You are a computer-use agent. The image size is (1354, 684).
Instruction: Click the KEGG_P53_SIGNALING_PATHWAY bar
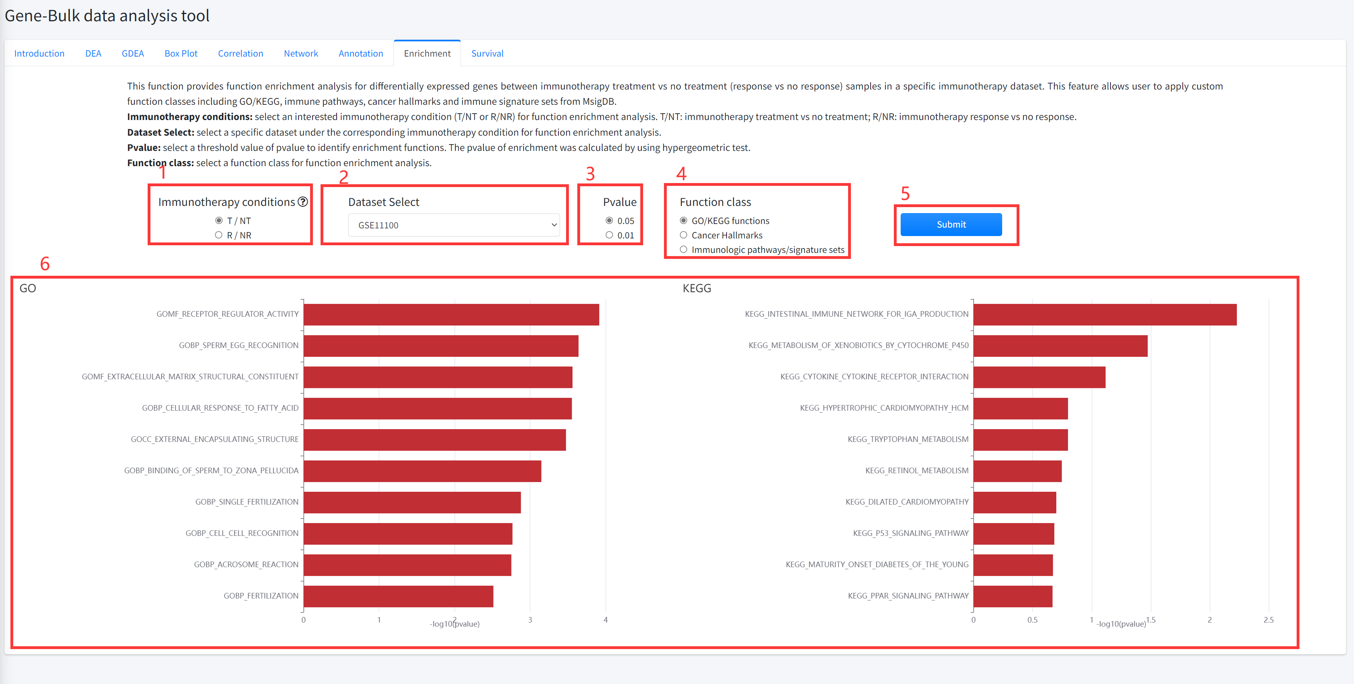pos(1013,533)
